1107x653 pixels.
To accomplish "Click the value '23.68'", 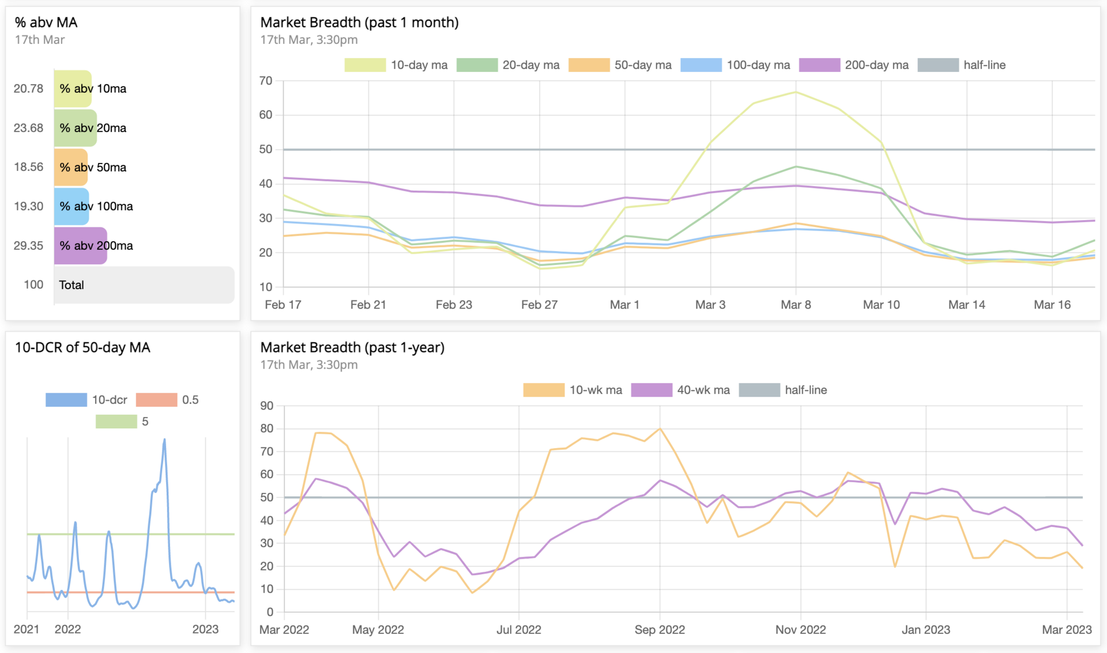I will [29, 128].
